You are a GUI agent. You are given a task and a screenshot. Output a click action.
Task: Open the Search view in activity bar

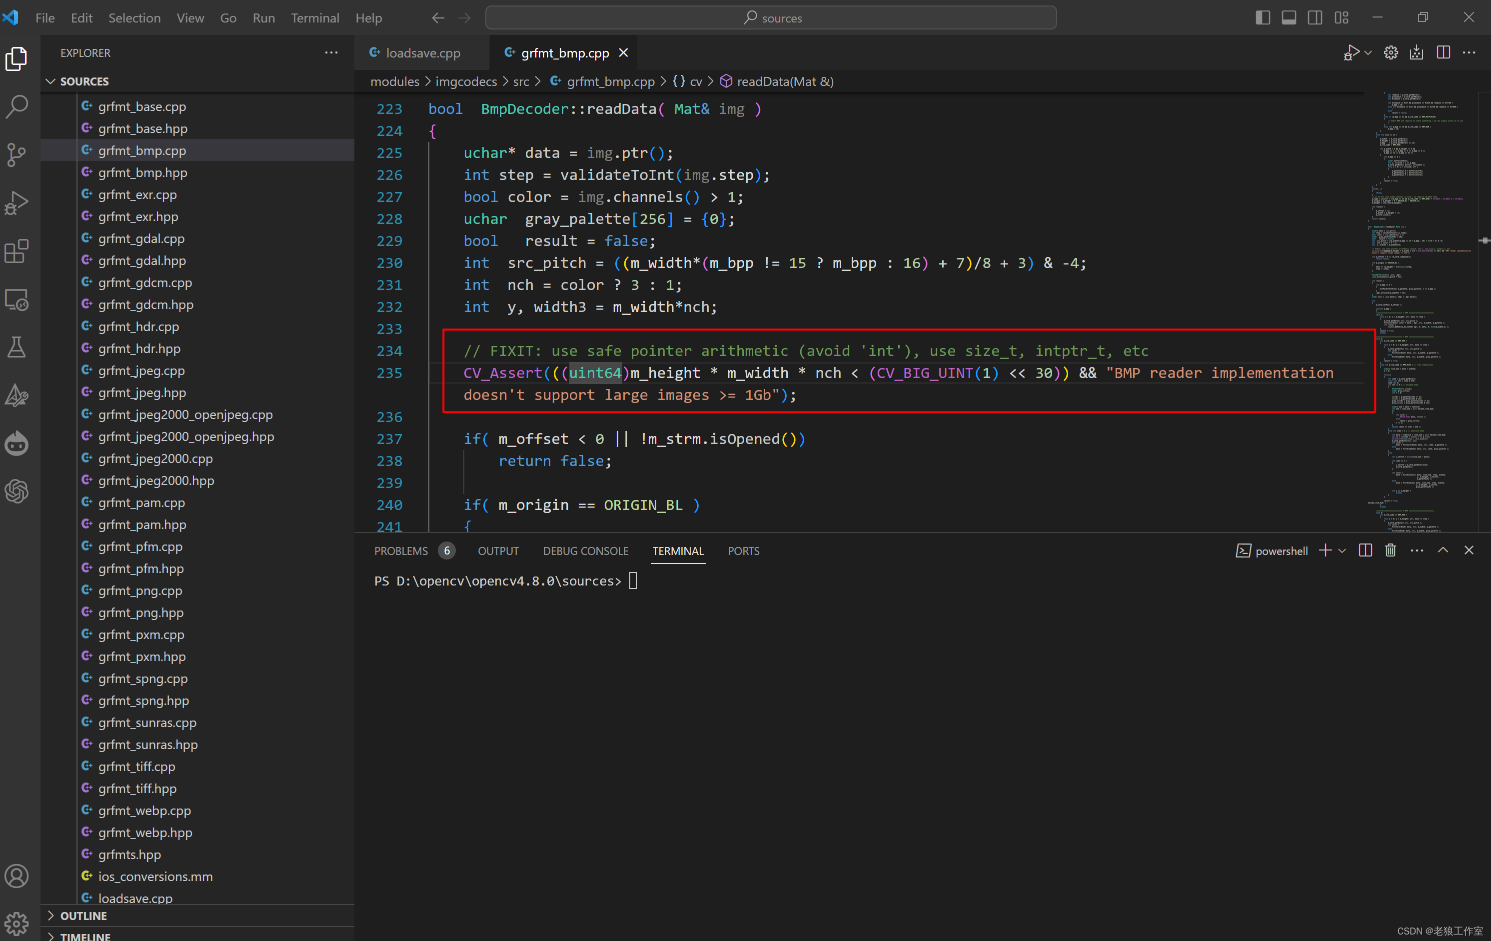coord(16,106)
